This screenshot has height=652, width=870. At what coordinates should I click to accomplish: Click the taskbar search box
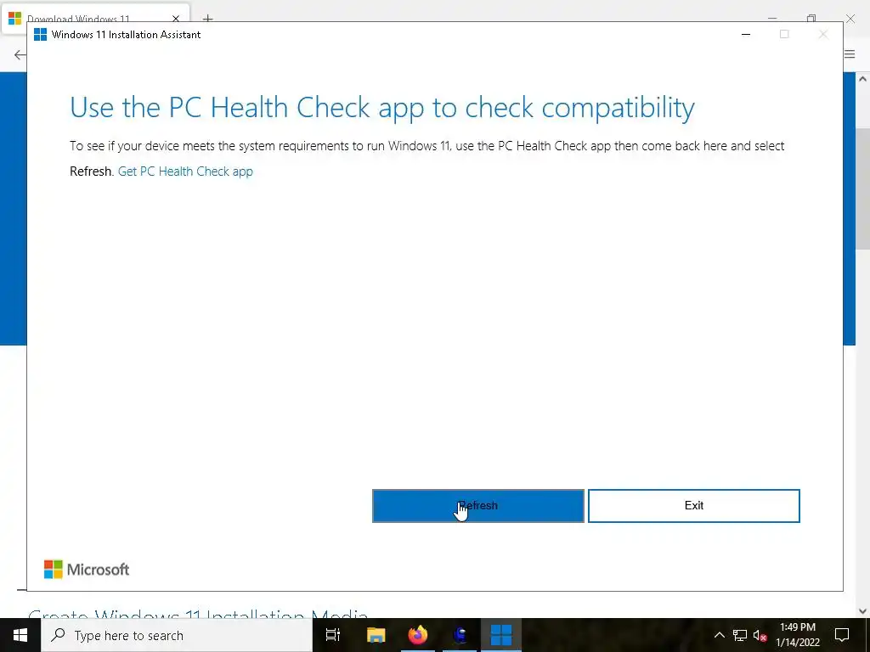pos(177,635)
